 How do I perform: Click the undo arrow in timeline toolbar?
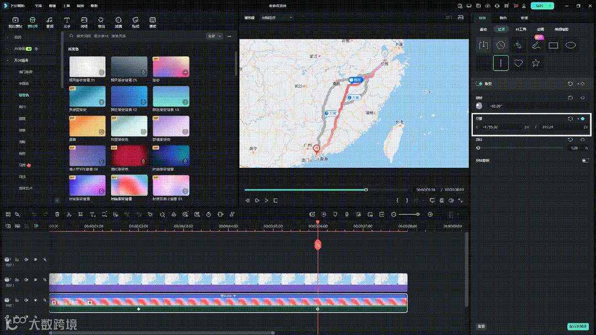tap(34, 215)
